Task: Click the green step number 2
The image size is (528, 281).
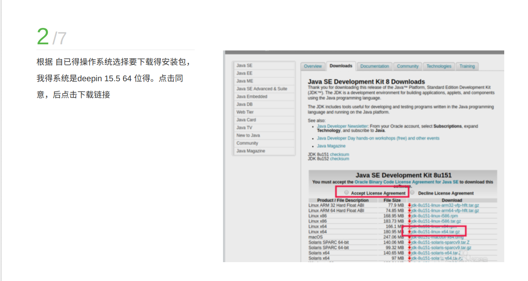Action: click(x=43, y=37)
